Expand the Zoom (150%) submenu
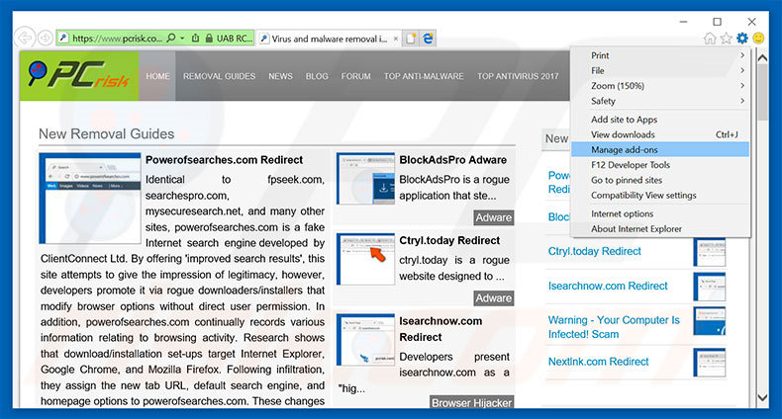782x419 pixels. [x=660, y=86]
